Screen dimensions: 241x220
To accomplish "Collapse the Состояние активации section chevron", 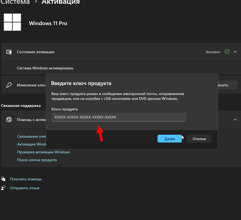I will coord(235,52).
